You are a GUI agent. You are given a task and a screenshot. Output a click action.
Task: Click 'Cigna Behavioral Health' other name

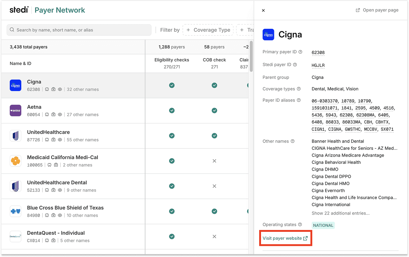pyautogui.click(x=336, y=162)
